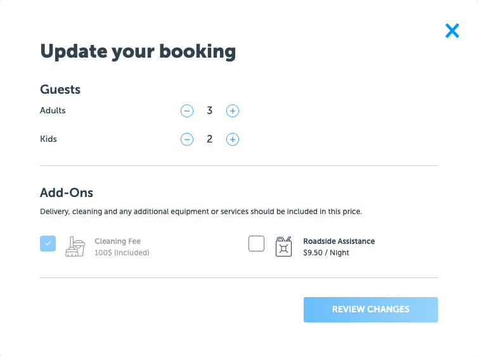
Task: Select the Cleaning Fee label
Action: coord(118,241)
